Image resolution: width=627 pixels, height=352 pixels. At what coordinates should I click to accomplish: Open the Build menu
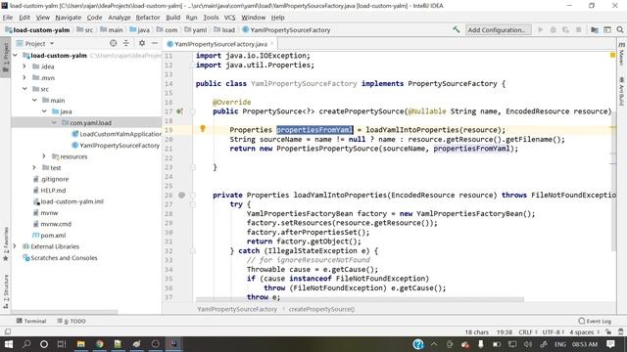click(x=172, y=18)
